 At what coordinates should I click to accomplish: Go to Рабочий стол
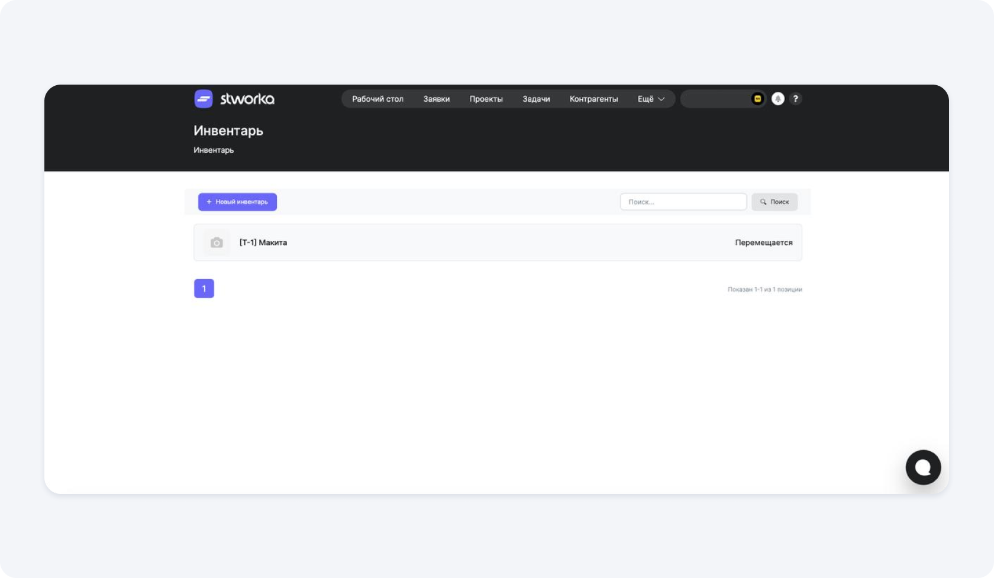377,99
